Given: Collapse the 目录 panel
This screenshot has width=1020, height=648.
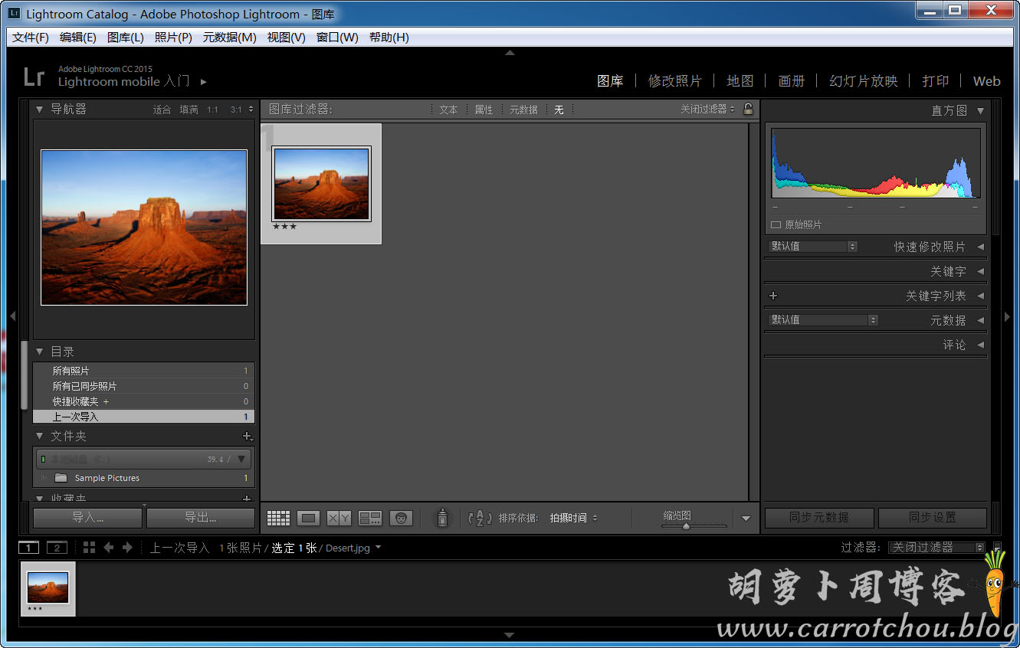Looking at the screenshot, I should 40,352.
